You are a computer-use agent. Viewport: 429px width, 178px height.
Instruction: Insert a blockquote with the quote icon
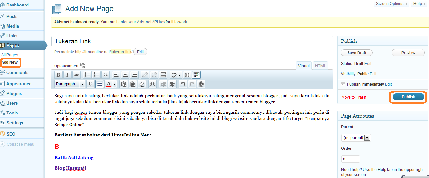105,75
